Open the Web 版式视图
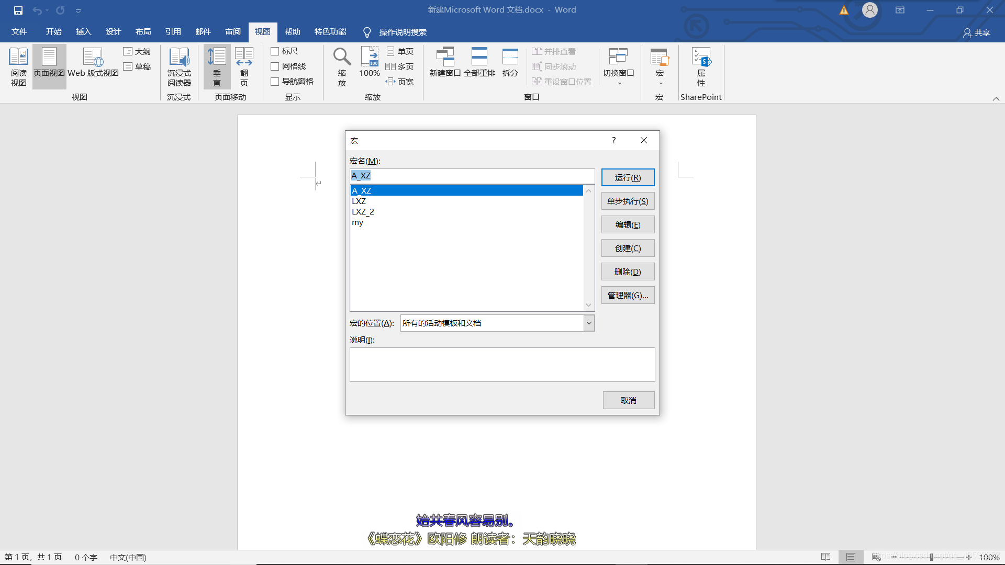 93,66
